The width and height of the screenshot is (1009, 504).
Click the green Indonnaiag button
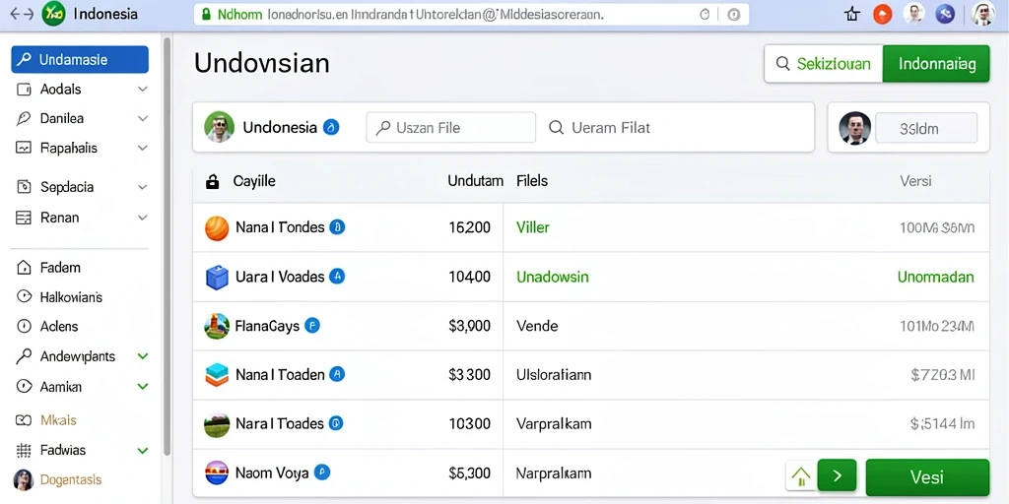pyautogui.click(x=936, y=64)
